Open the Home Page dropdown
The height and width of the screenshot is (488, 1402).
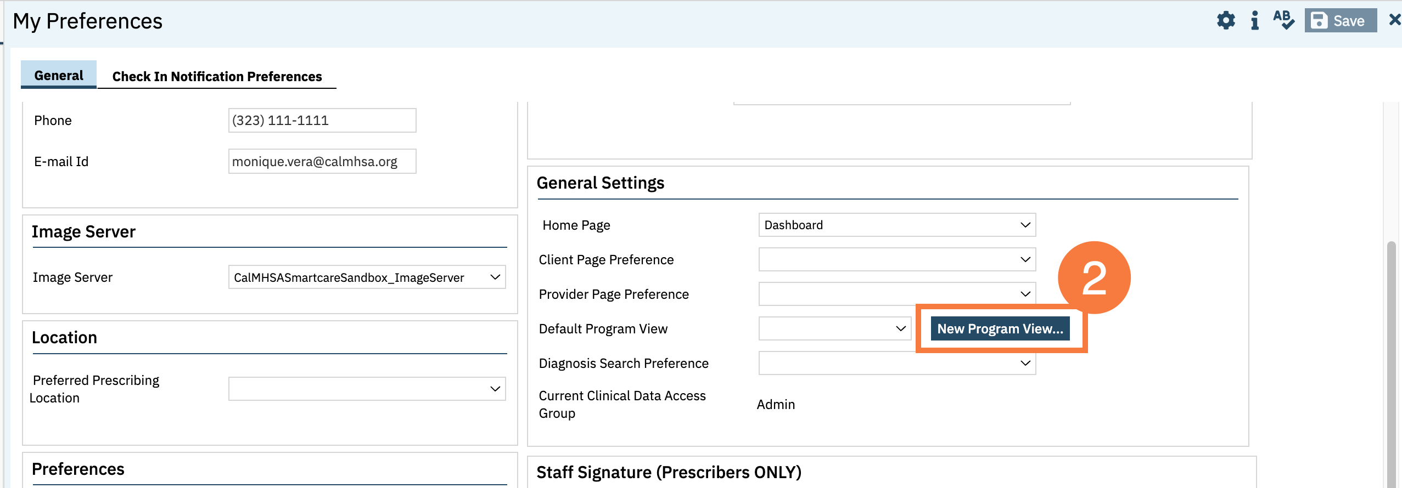[x=896, y=225]
